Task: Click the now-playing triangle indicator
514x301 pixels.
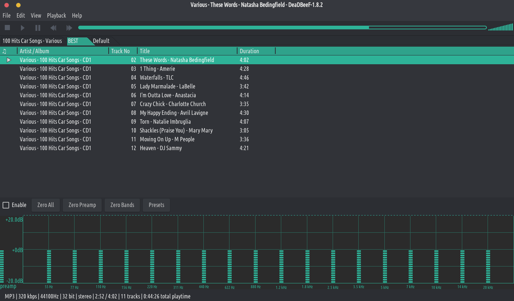Action: (9, 60)
